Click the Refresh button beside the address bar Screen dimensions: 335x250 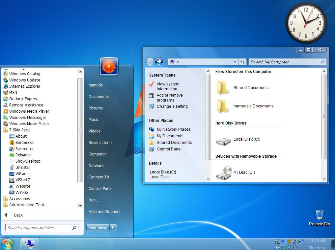point(242,62)
